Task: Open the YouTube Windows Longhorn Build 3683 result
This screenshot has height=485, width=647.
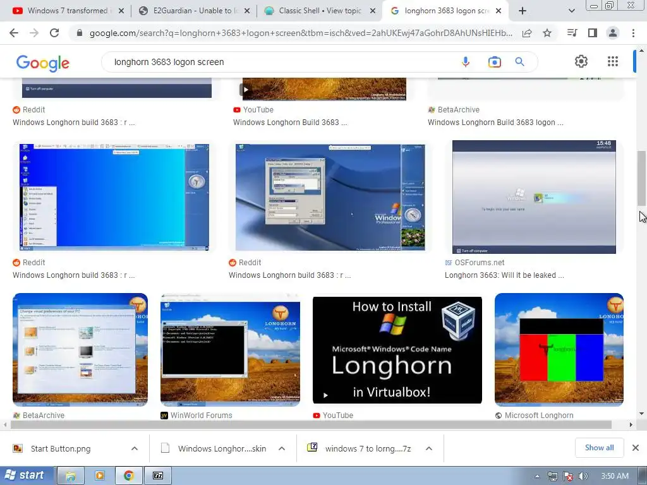Action: [290, 123]
